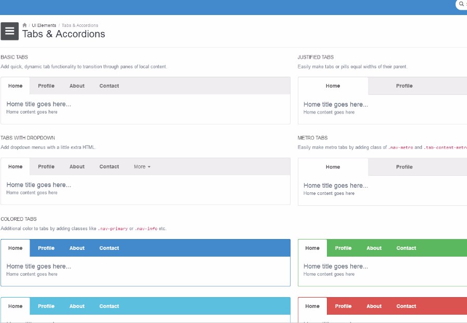Open About tab in Tabs With Dropdown
Screen dimensions: 467x323
tap(77, 167)
